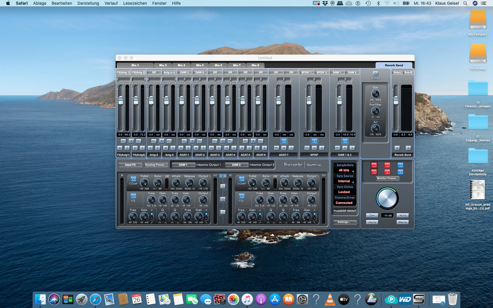493x308 pixels.
Task: Click stereo link icon between FX(Anlg1) and FX(Anlg2)
Action: point(131,141)
